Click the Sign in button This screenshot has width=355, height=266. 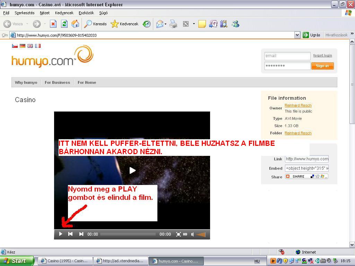point(322,66)
